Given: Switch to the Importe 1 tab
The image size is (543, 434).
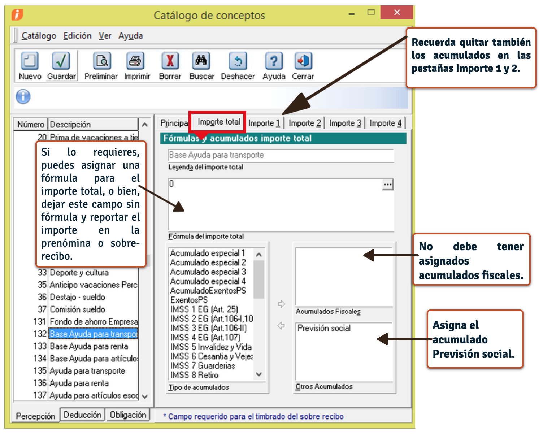Looking at the screenshot, I should point(264,123).
